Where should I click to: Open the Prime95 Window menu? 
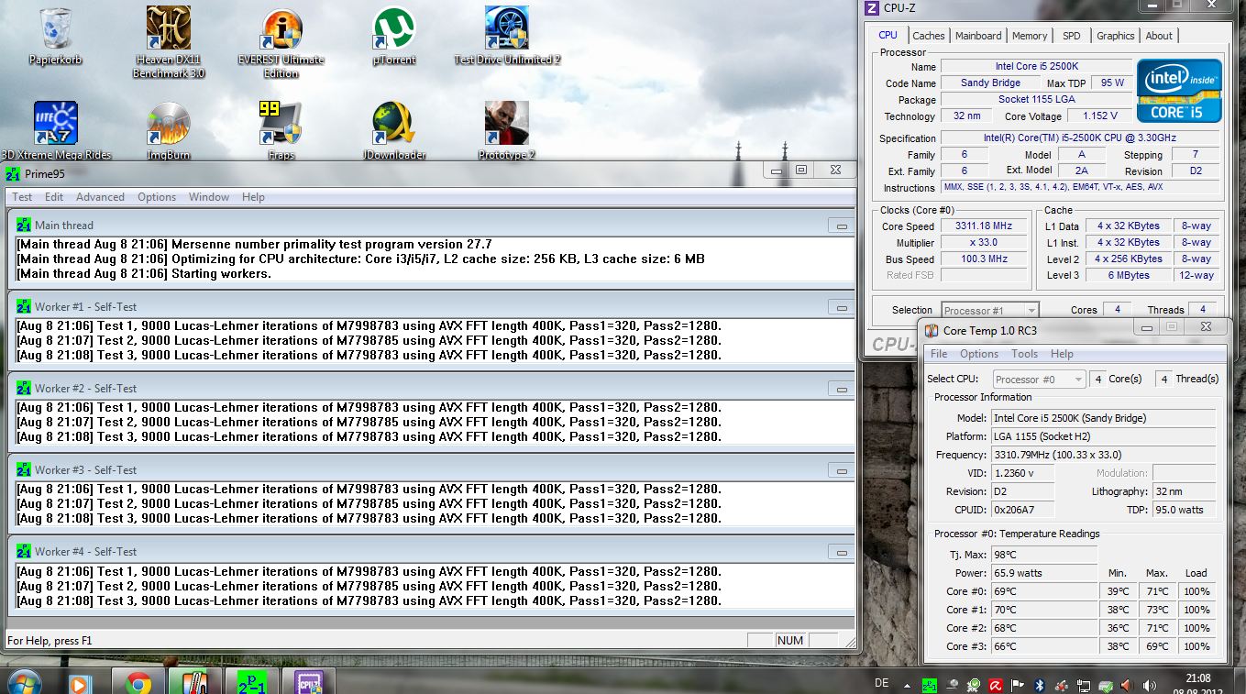[209, 197]
